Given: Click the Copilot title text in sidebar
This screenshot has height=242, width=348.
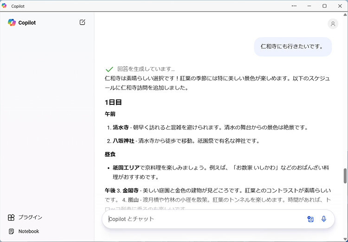Looking at the screenshot, I should tap(27, 23).
